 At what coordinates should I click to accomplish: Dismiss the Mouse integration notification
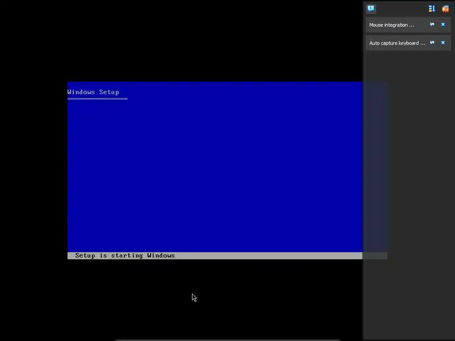(x=443, y=25)
